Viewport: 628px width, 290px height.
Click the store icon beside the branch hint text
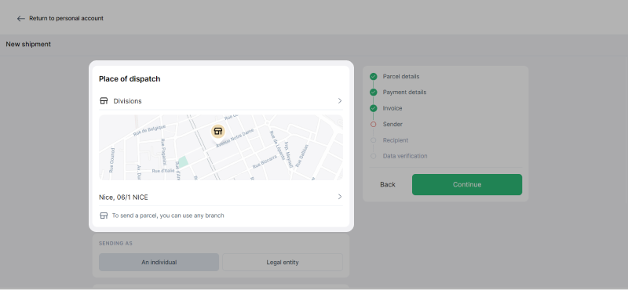click(x=104, y=216)
